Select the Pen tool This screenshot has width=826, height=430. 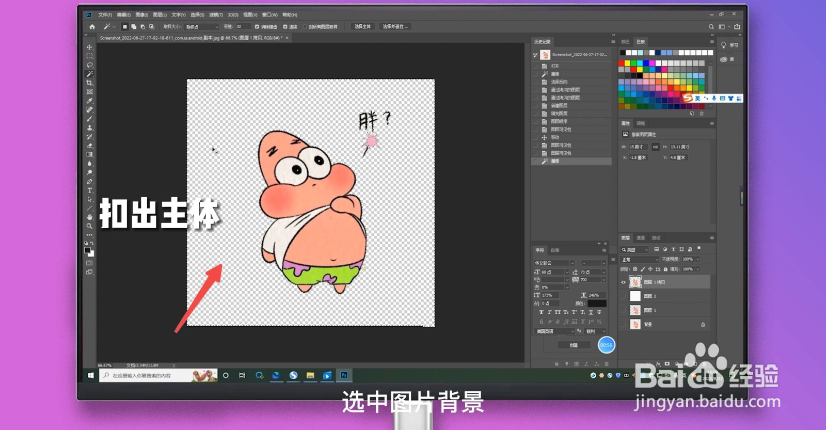click(x=89, y=181)
